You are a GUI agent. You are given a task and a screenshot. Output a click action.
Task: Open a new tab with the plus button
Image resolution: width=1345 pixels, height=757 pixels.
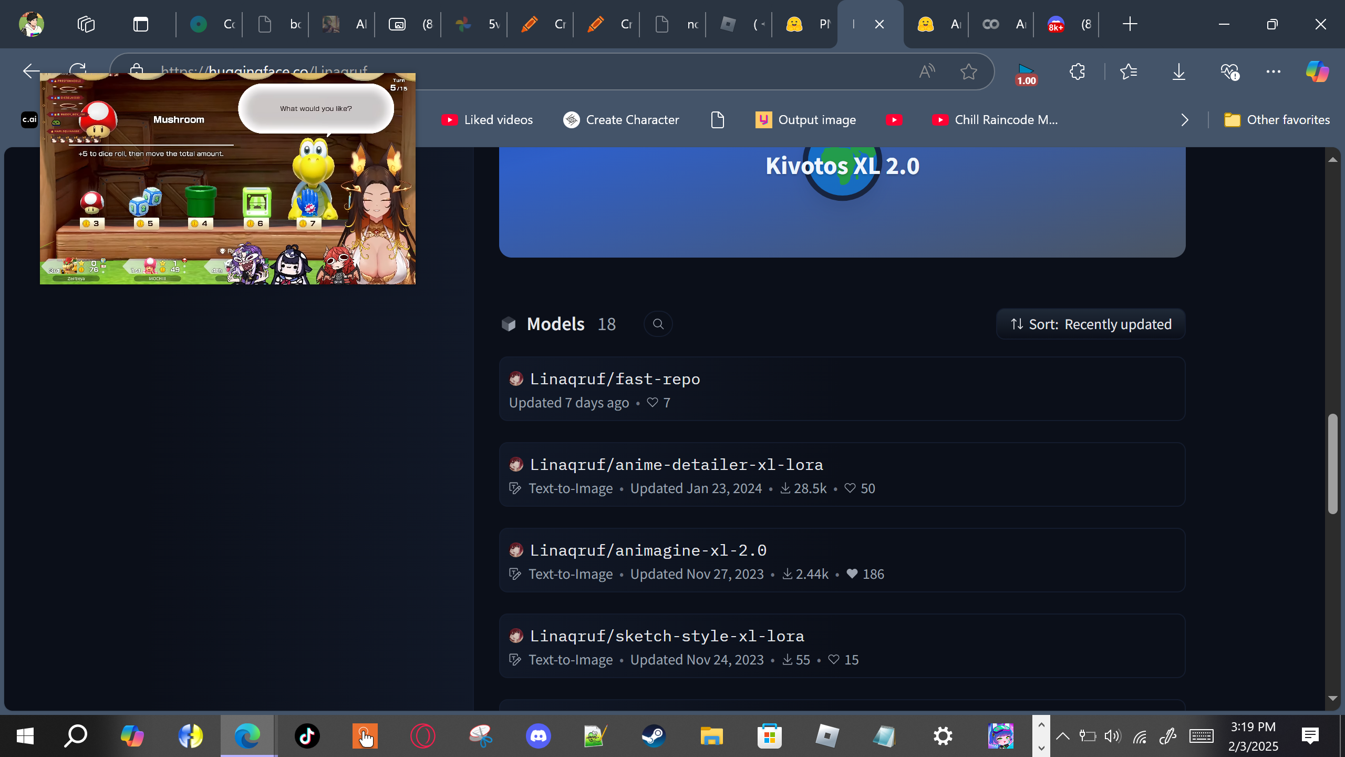point(1130,24)
